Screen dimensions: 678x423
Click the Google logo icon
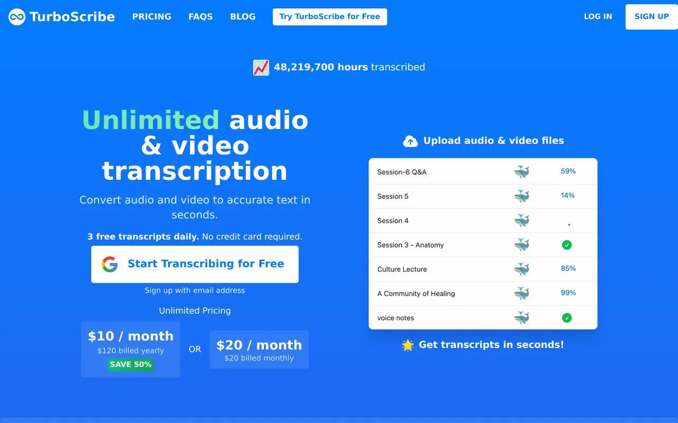click(x=110, y=264)
